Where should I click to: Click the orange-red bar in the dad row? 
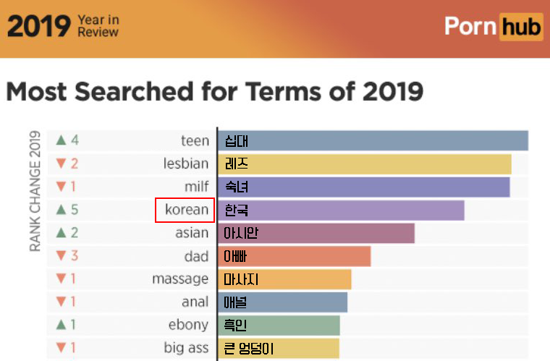click(x=294, y=256)
